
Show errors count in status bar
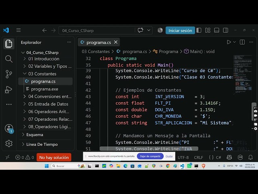[x=20, y=157]
